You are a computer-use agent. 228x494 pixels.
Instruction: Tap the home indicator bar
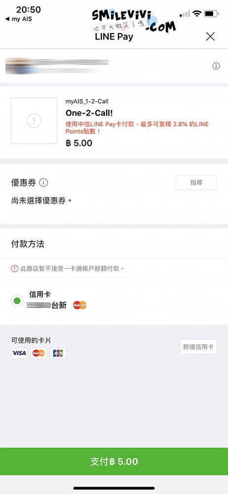(114, 488)
